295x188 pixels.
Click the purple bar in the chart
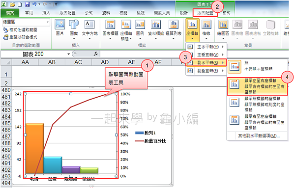[x=71, y=170]
